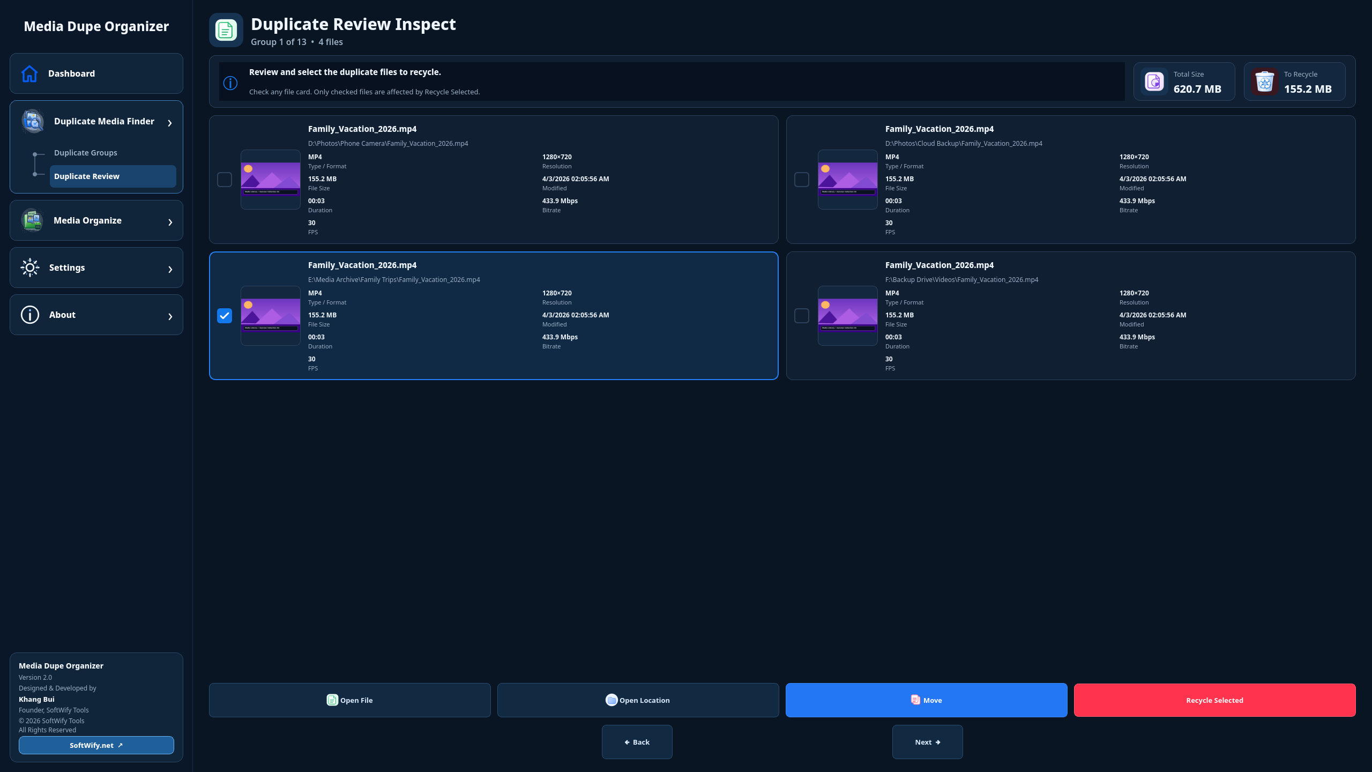Click the Total Size file icon
The image size is (1372, 772).
1154,81
